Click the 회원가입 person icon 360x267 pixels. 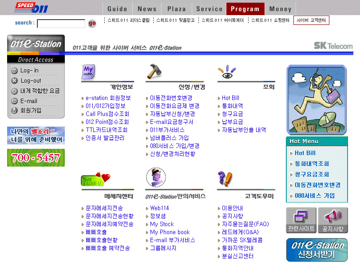coord(15,111)
